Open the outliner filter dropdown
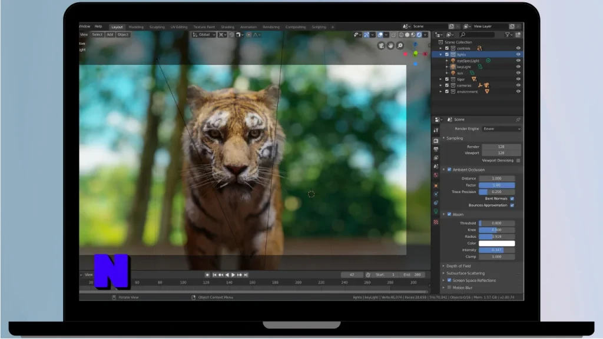The width and height of the screenshot is (603, 339). [x=509, y=35]
